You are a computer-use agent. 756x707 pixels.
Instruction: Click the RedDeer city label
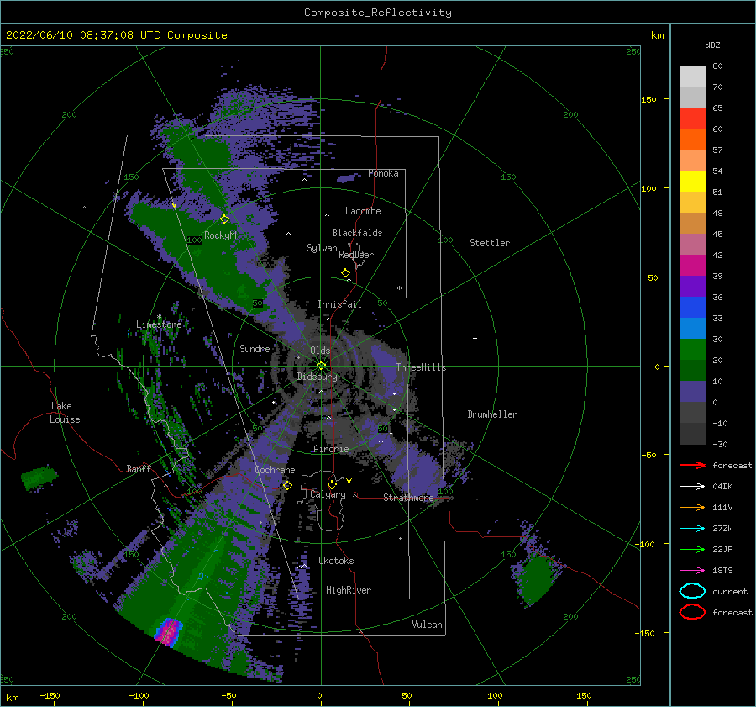tap(356, 255)
